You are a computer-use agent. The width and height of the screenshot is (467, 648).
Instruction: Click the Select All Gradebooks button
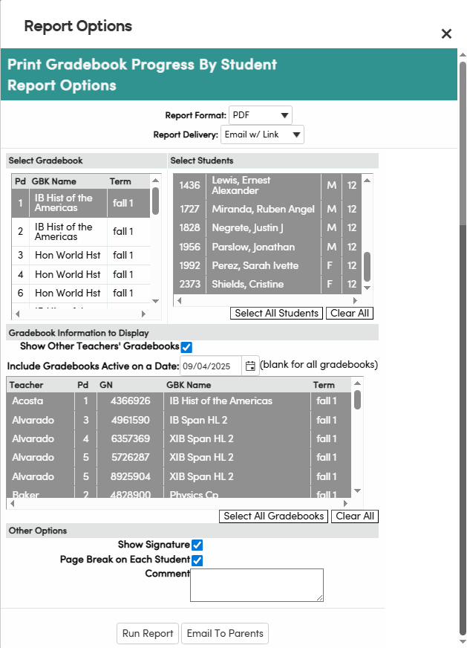click(273, 516)
